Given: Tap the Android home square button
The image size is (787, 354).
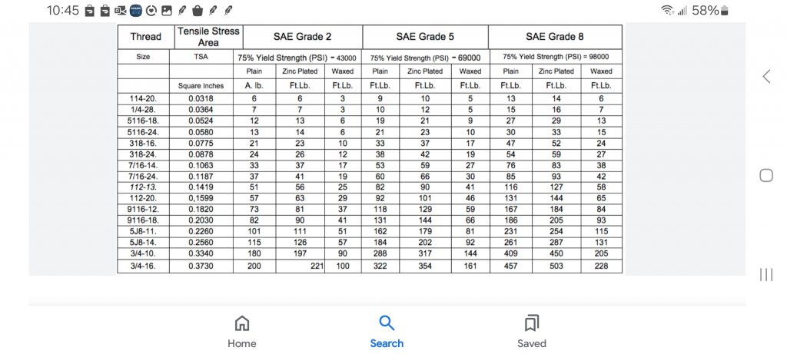Looking at the screenshot, I should [766, 175].
